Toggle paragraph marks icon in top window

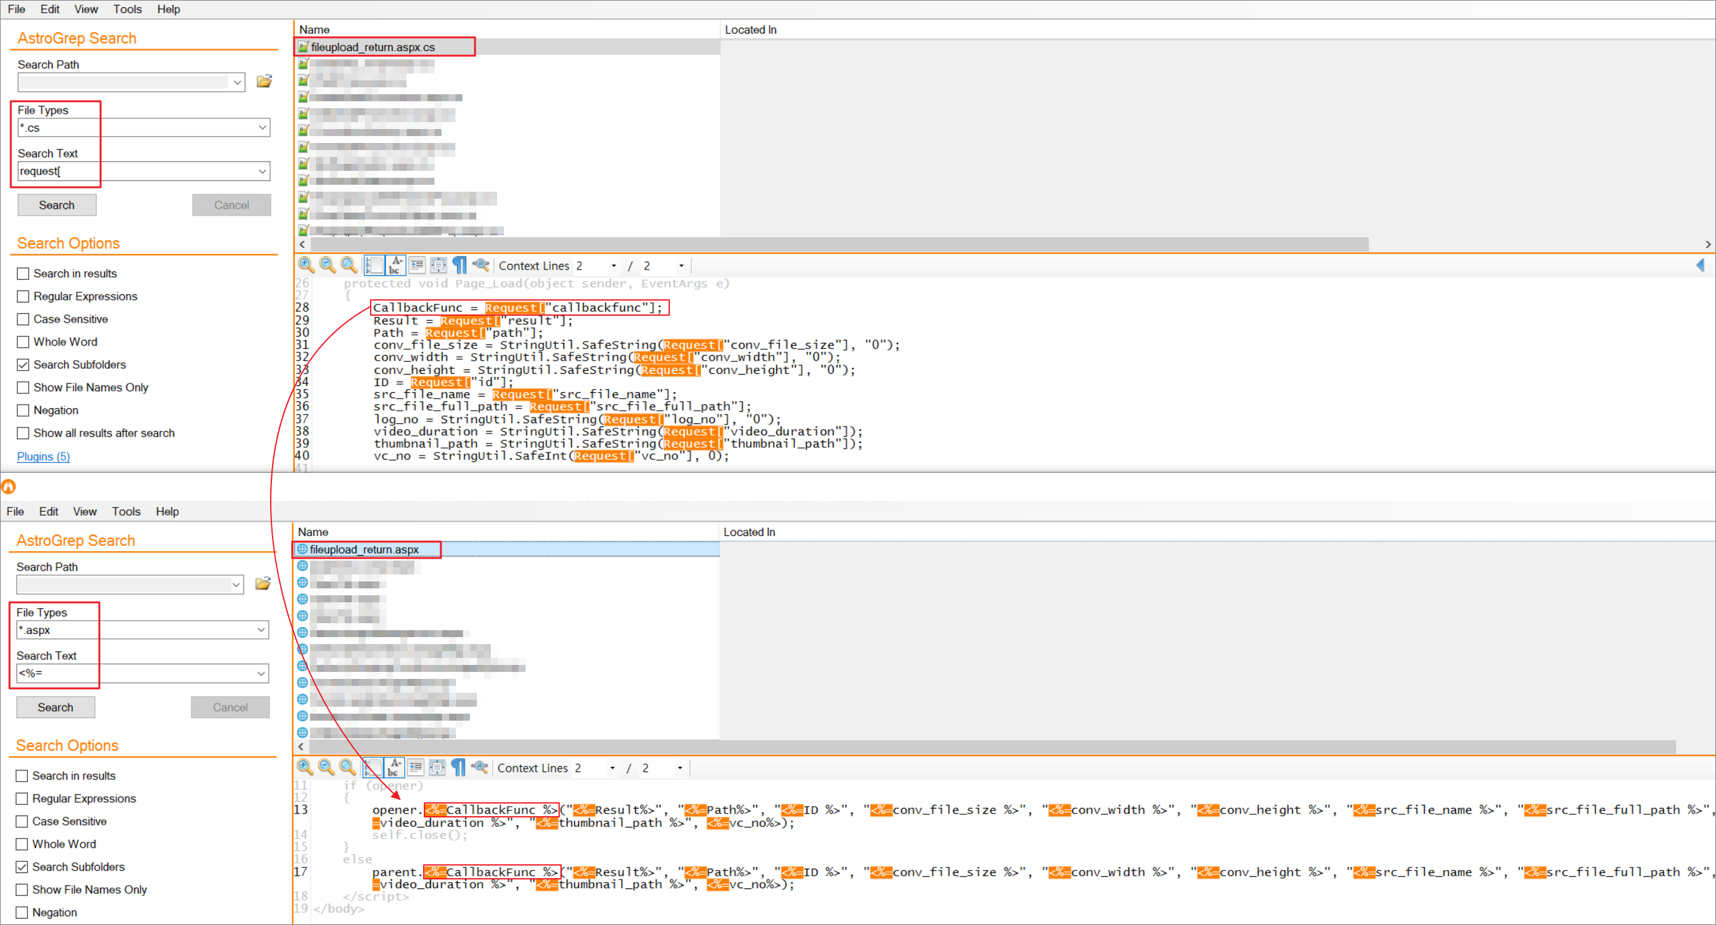point(460,265)
